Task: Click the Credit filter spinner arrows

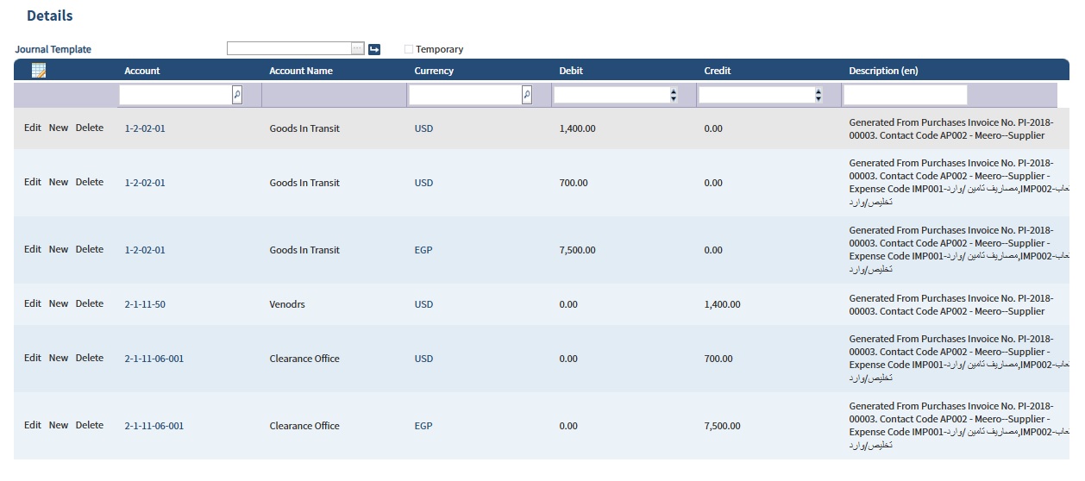Action: 818,95
